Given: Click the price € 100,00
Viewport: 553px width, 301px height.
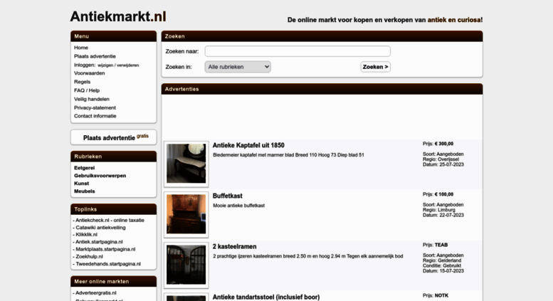Looking at the screenshot, I should pyautogui.click(x=444, y=194).
